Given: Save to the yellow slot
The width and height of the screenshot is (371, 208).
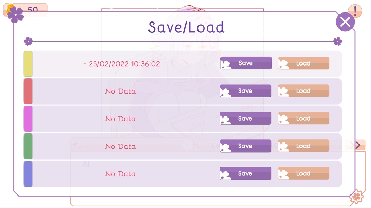Looking at the screenshot, I should pyautogui.click(x=246, y=63).
